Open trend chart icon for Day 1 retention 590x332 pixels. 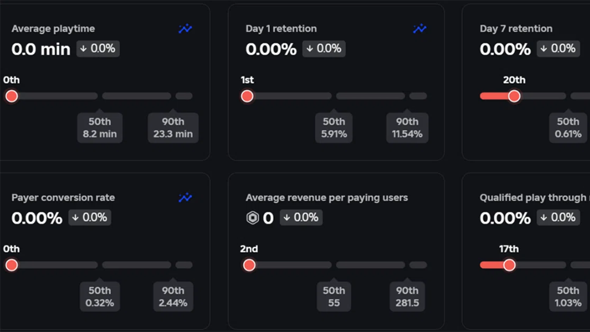[419, 29]
